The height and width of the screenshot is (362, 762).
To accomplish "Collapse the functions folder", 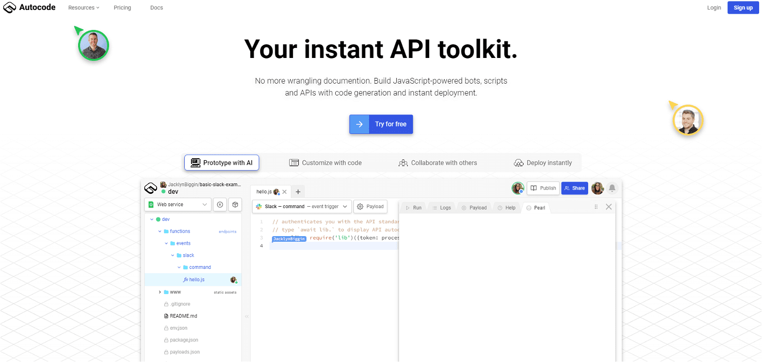I will (160, 231).
